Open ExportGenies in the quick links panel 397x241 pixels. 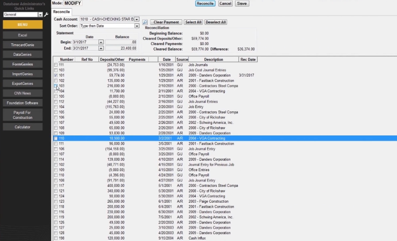click(23, 83)
